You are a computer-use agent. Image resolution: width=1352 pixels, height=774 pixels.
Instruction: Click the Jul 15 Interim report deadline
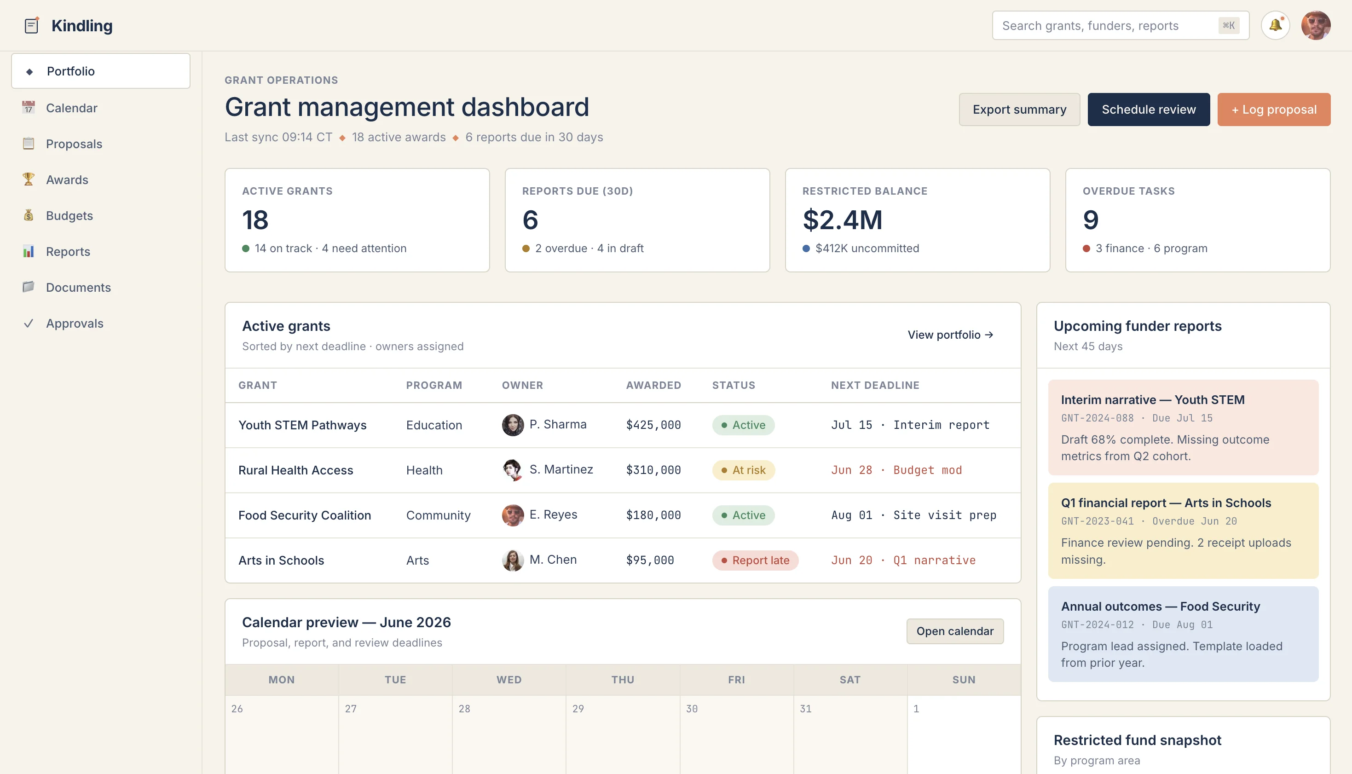910,425
